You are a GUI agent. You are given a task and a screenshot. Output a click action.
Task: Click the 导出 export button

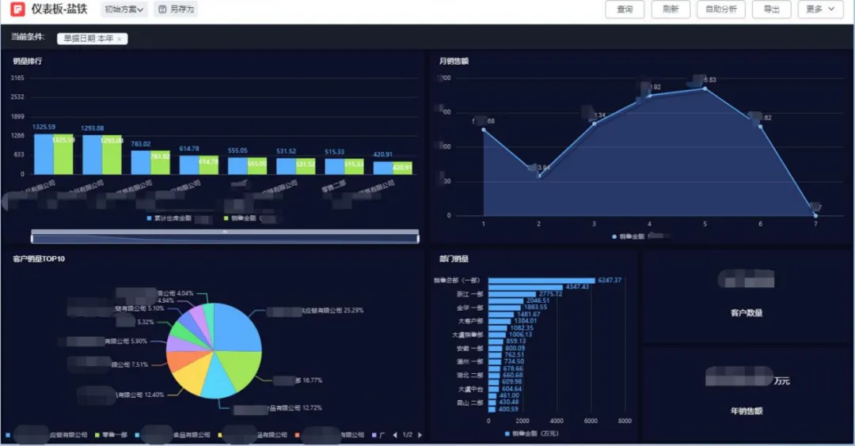771,9
